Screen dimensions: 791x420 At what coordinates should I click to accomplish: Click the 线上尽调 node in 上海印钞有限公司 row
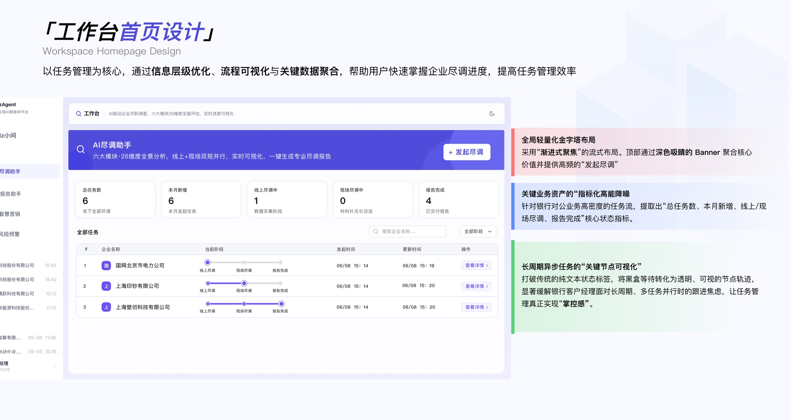(x=208, y=283)
